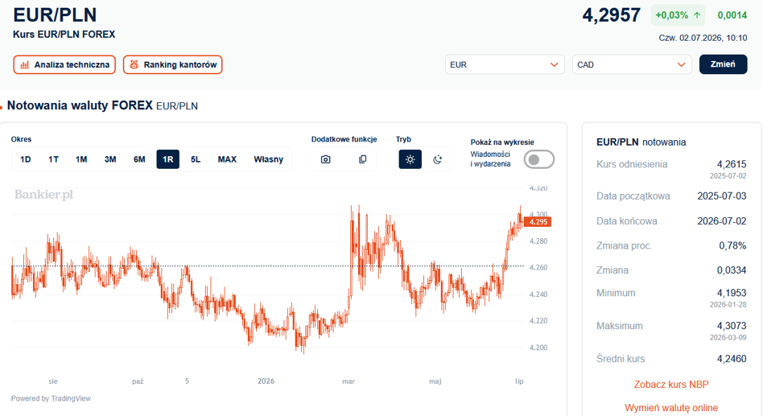
Task: Click the 0,0014 change value
Action: [732, 15]
